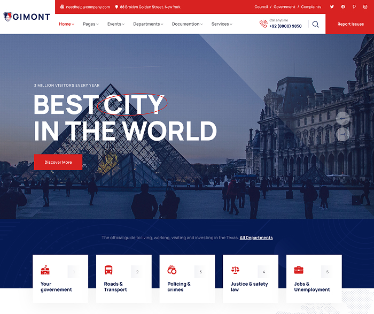This screenshot has width=374, height=314.
Task: Open the Documention menu item
Action: coord(185,24)
